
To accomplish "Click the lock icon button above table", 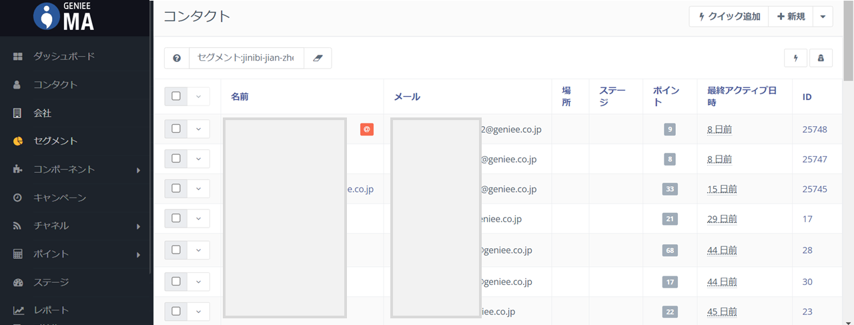I will click(x=821, y=58).
